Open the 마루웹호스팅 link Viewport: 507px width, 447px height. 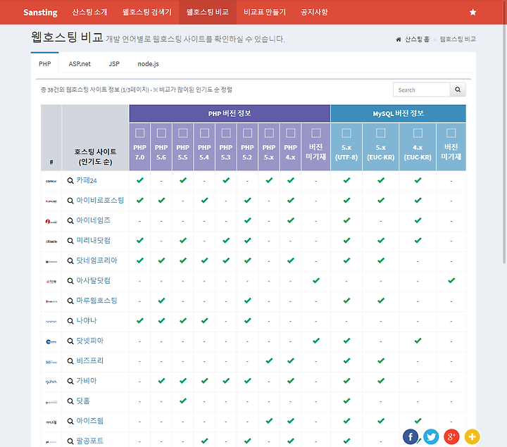96,301
